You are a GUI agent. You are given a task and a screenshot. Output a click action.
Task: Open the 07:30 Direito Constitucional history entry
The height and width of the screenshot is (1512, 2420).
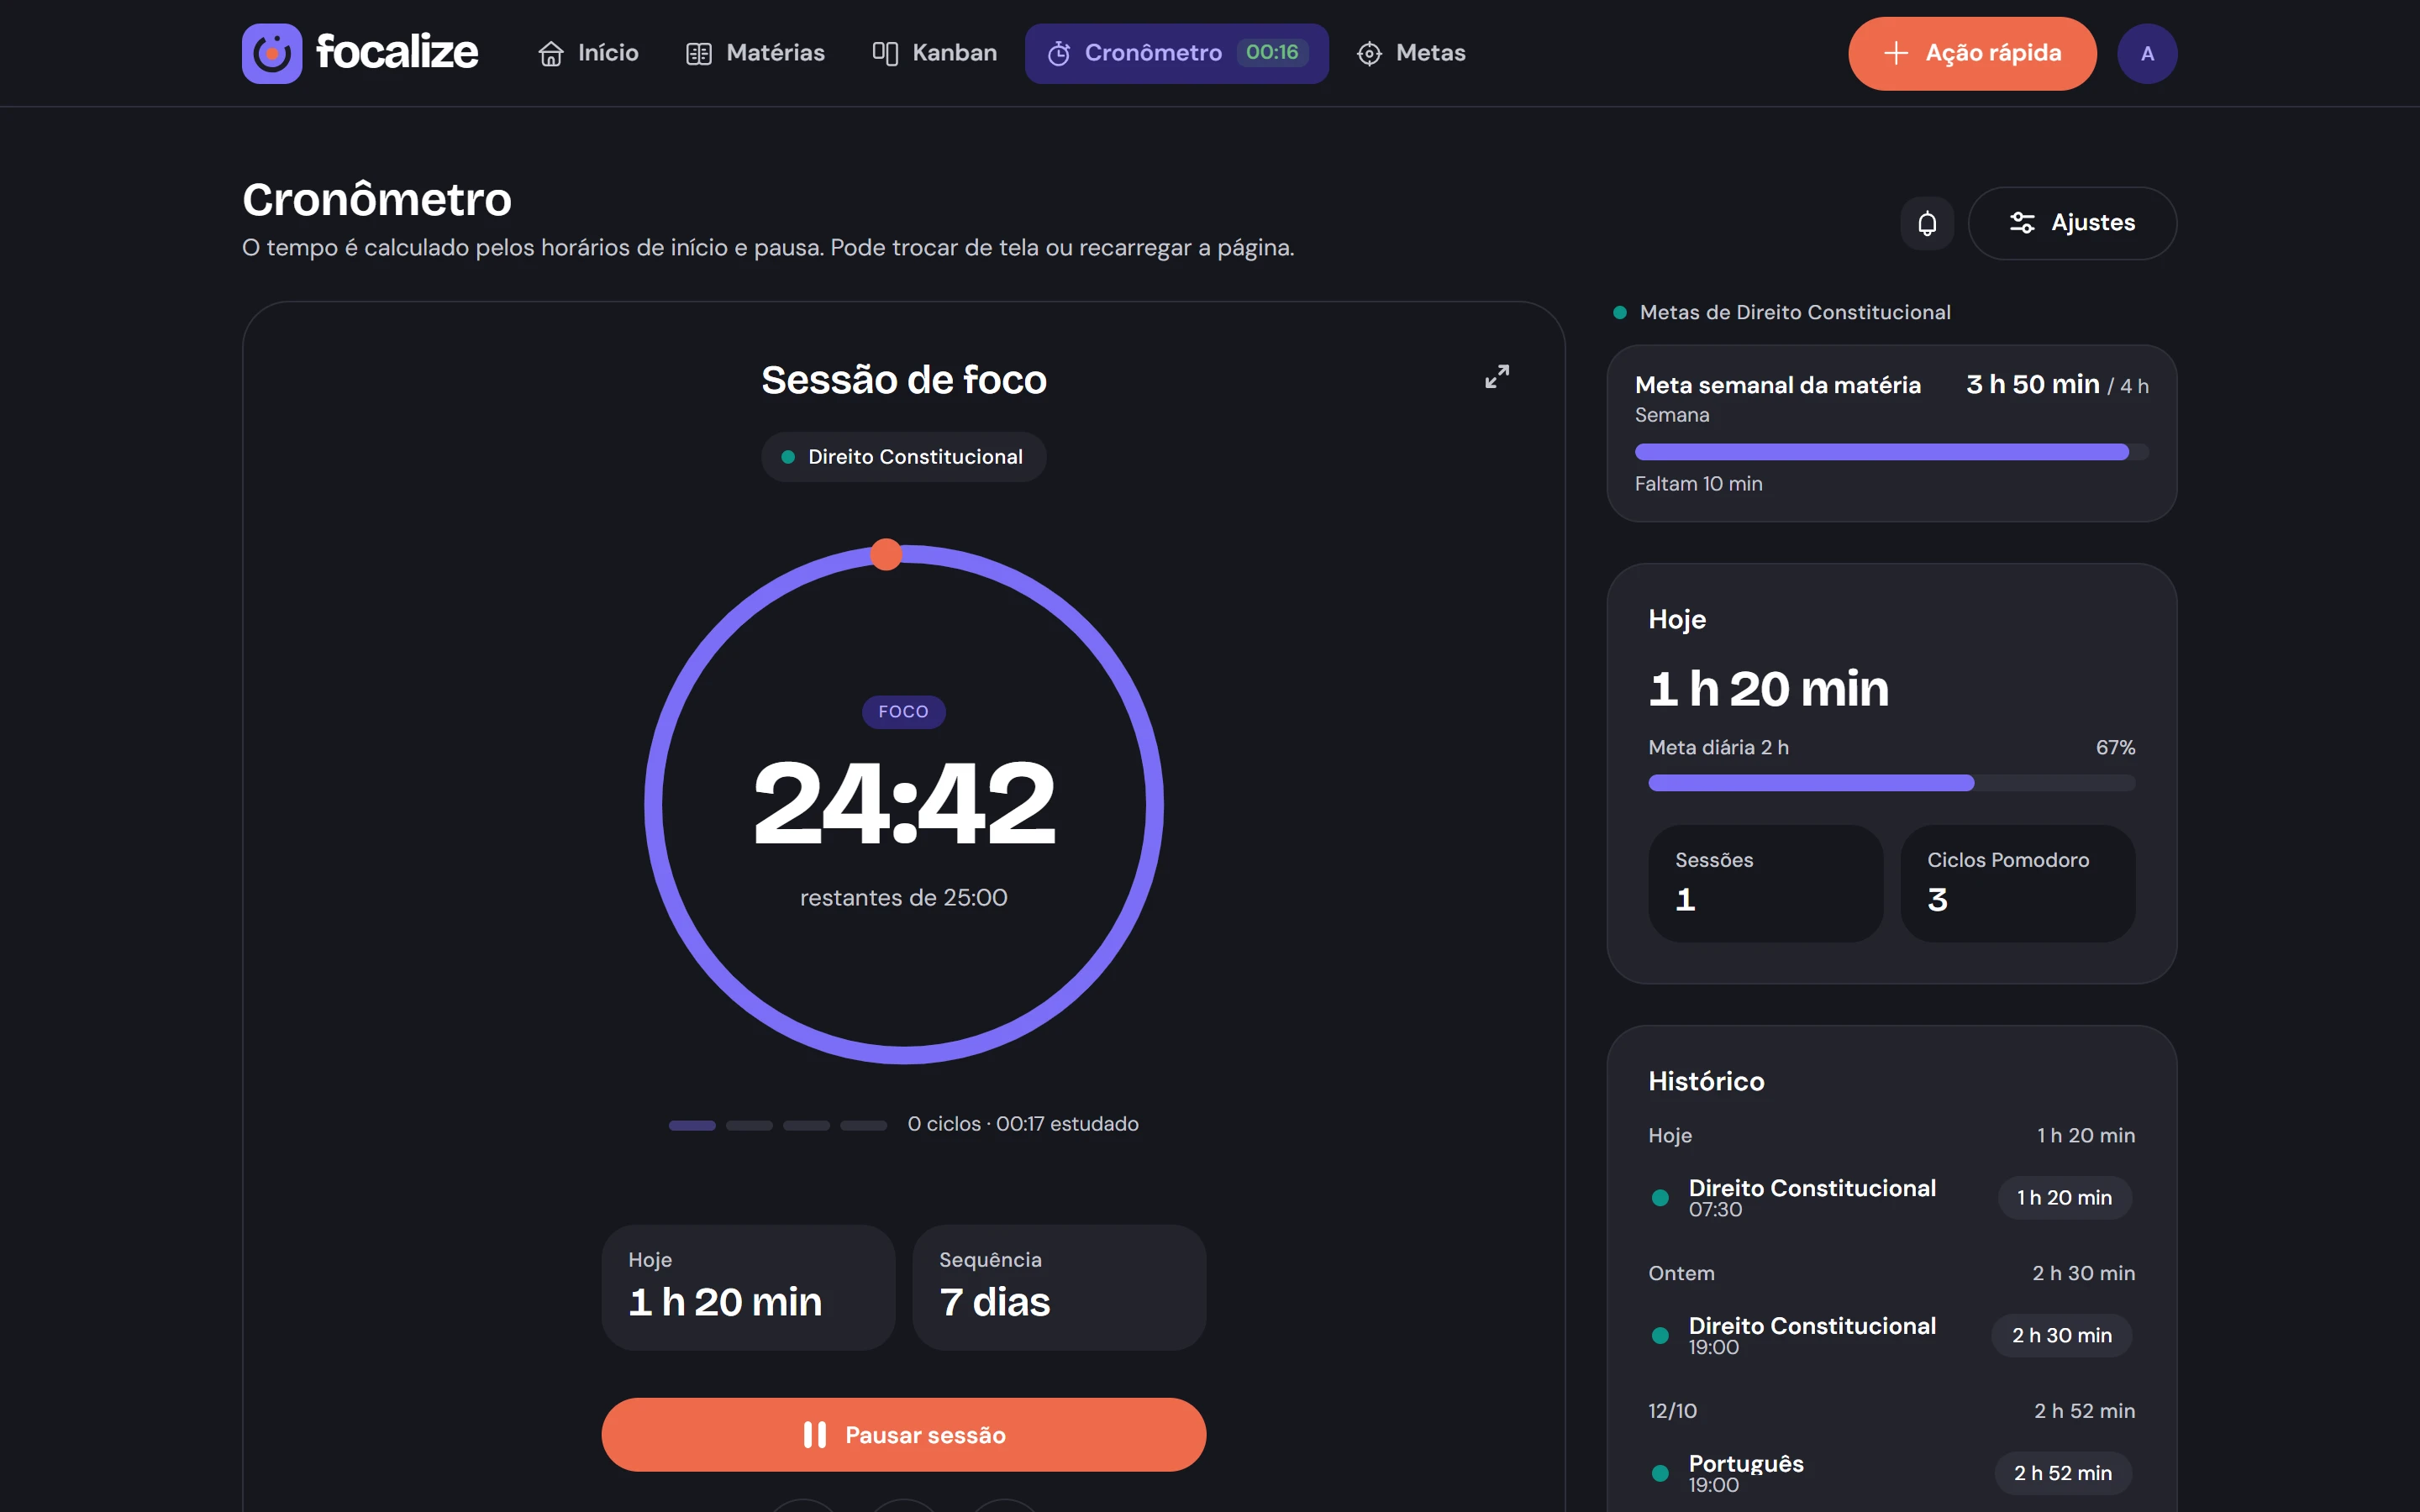tap(1891, 1197)
